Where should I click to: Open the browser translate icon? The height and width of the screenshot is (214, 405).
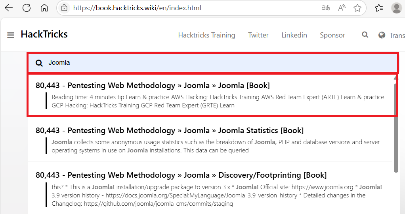pyautogui.click(x=326, y=8)
